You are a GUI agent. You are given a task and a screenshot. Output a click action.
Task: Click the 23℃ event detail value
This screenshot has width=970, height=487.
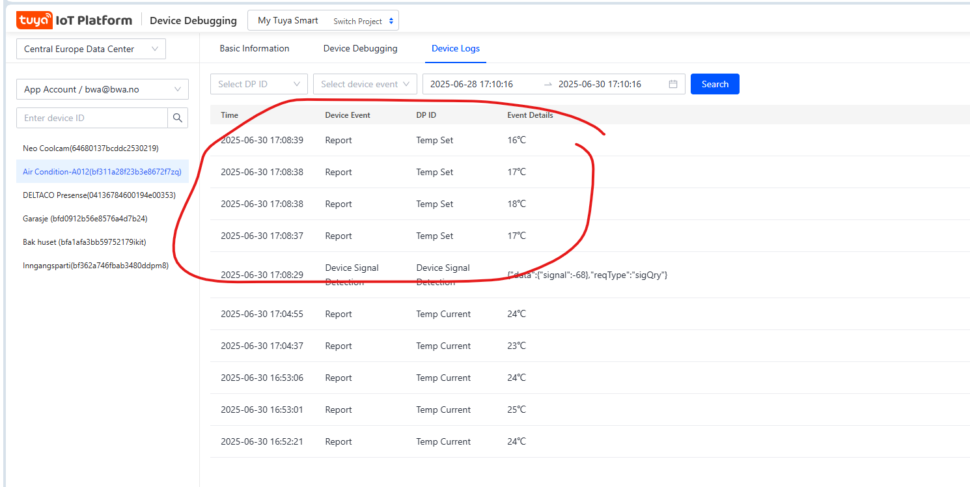tap(517, 346)
